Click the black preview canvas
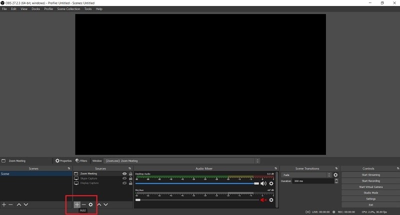This screenshot has height=215, width=400. click(x=200, y=84)
